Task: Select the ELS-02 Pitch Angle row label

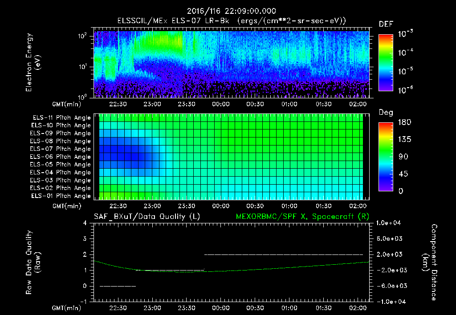Action: 60,188
